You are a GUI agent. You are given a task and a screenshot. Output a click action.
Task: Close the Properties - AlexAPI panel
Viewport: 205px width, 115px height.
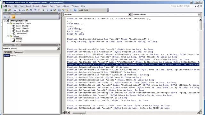pos(59,45)
